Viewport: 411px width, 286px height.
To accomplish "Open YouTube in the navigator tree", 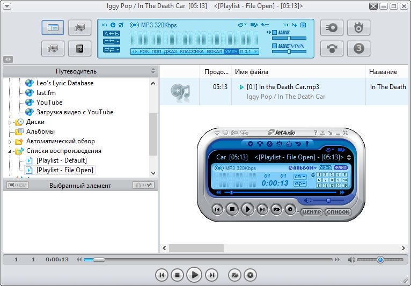I will tap(49, 102).
